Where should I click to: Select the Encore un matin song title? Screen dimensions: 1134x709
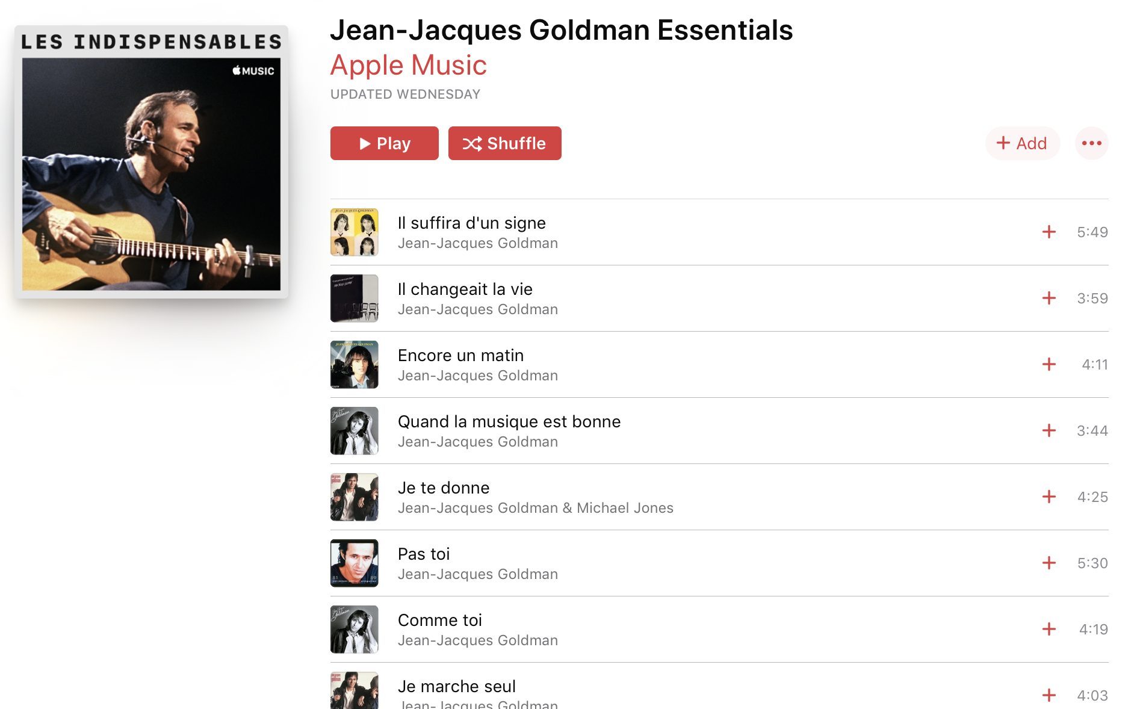(460, 355)
